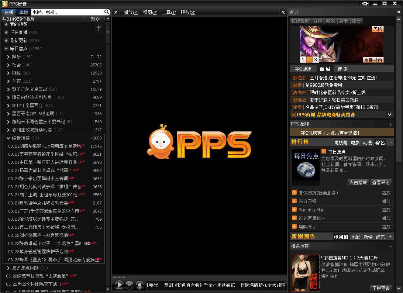The height and width of the screenshot is (293, 403).
Task: Click the 重播视频 button on banner
Action: tap(373, 60)
